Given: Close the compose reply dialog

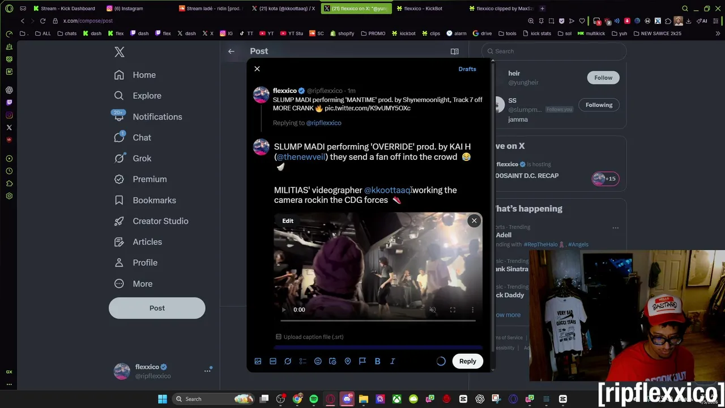Looking at the screenshot, I should click(257, 69).
